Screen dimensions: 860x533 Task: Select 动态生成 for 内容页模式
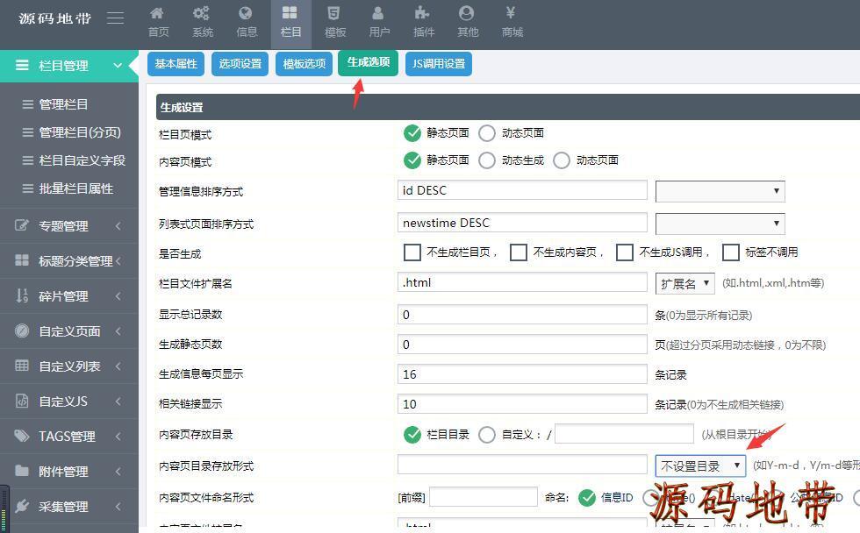(487, 160)
